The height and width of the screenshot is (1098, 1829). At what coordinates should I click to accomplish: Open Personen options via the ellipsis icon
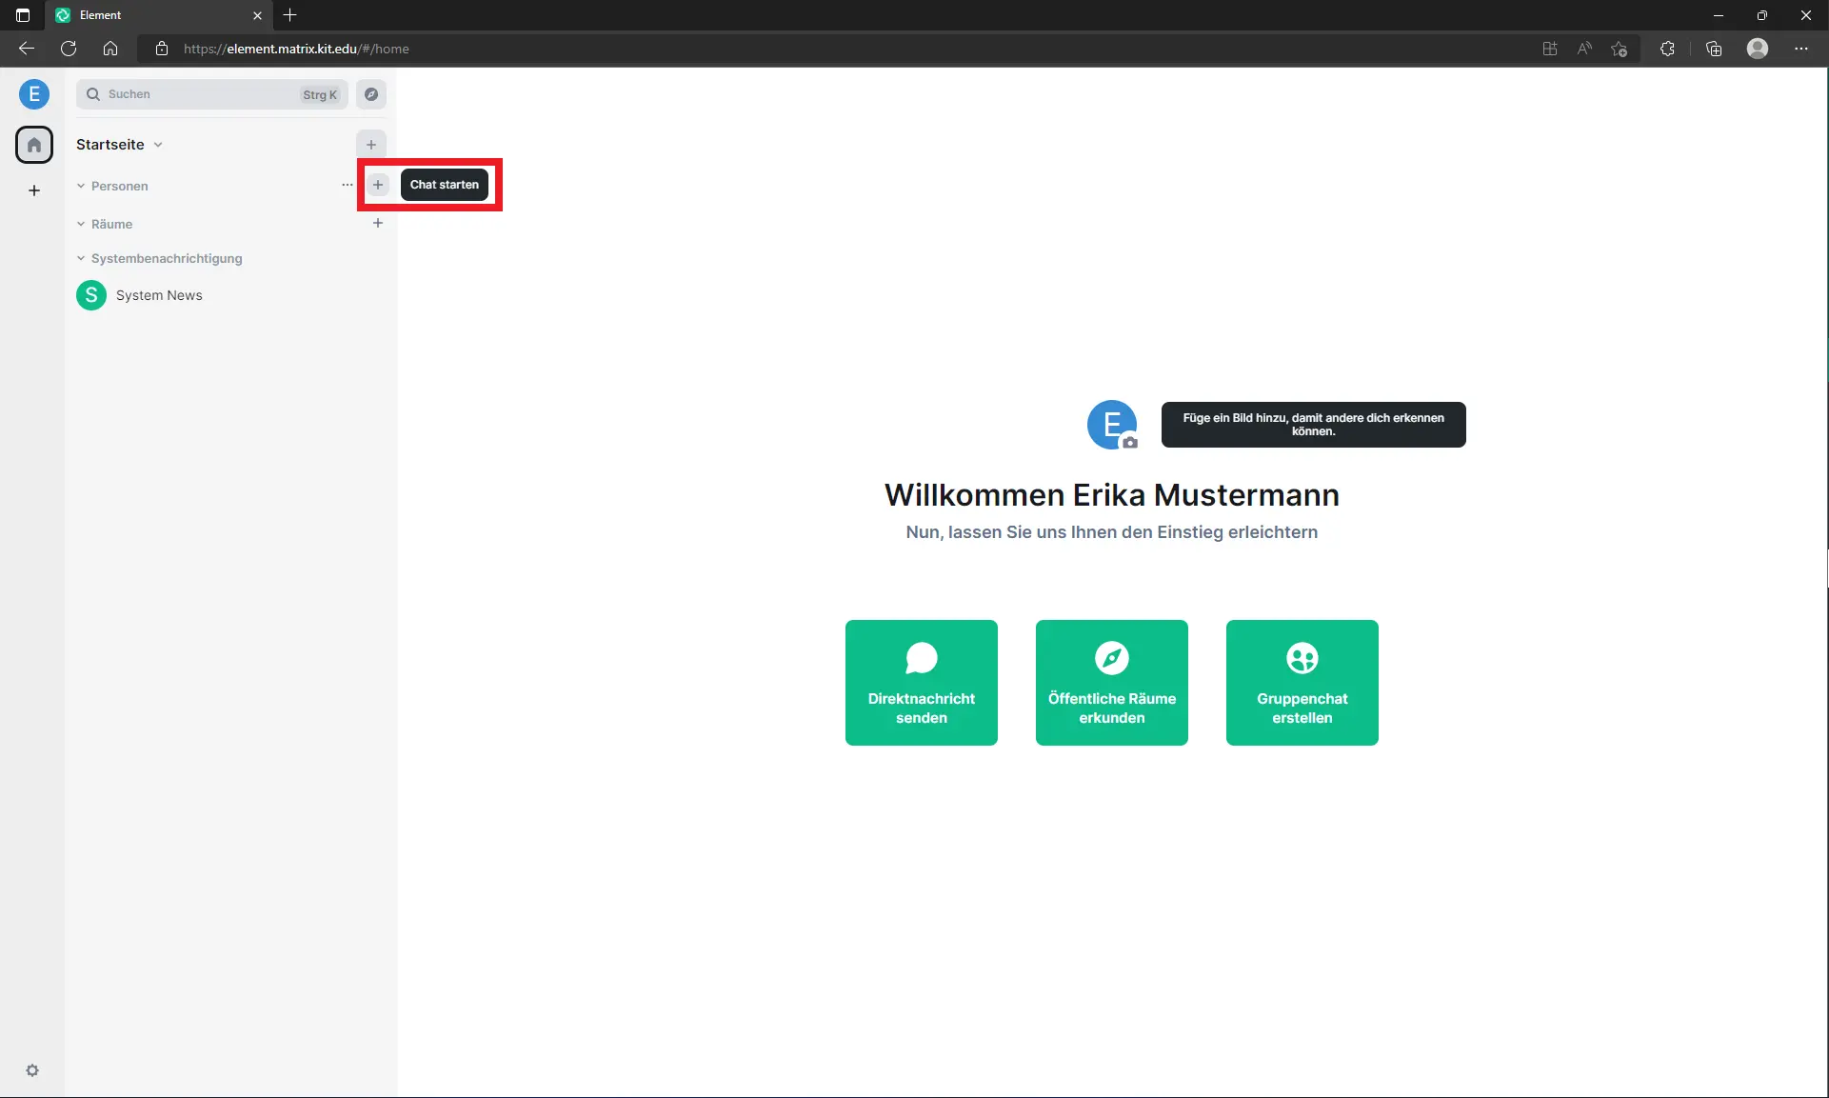[346, 185]
